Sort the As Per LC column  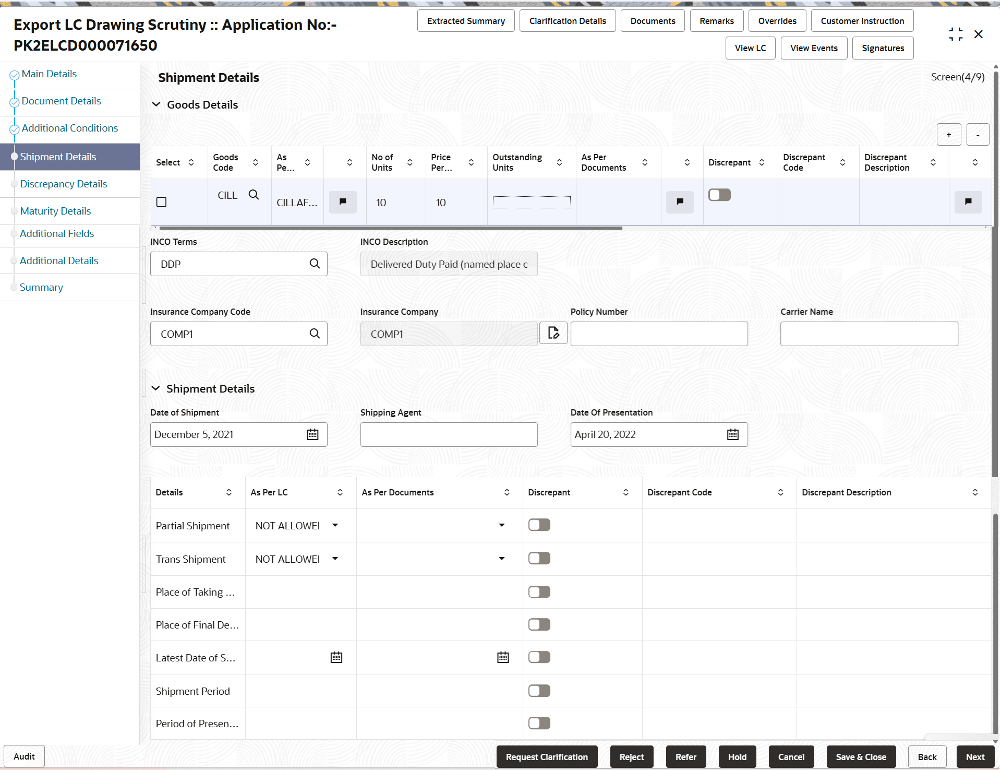340,492
